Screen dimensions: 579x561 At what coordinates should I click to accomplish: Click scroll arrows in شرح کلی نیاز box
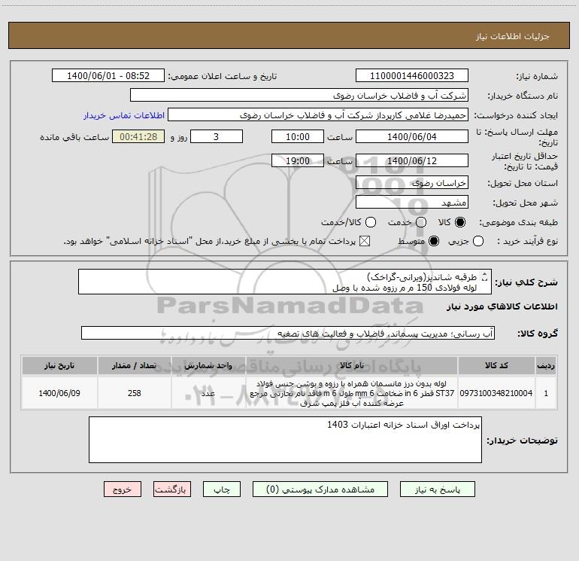coord(485,276)
